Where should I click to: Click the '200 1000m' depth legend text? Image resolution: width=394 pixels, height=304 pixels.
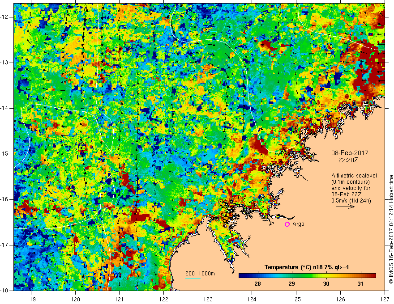(x=200, y=274)
